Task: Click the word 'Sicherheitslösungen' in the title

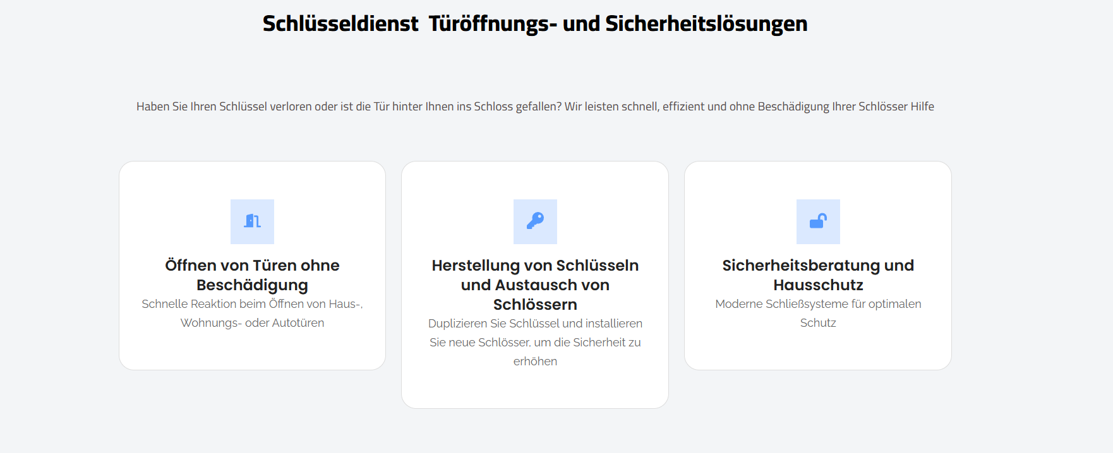Action: [706, 24]
